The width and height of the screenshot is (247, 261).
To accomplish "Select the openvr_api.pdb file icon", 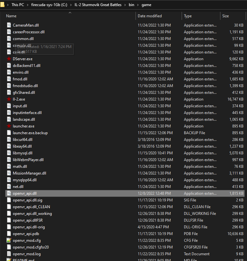I will (9, 233).
